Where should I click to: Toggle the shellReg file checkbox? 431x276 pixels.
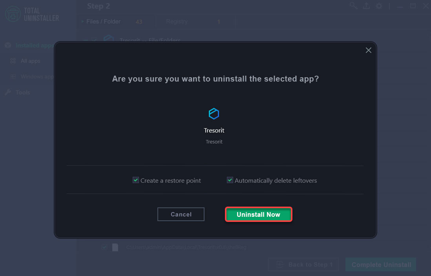pos(104,247)
